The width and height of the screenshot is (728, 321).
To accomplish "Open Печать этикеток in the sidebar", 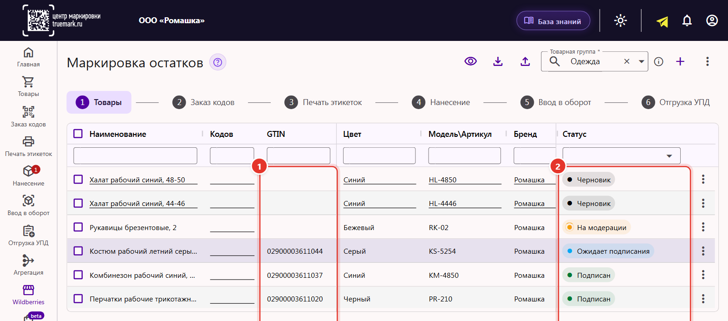I will click(28, 146).
